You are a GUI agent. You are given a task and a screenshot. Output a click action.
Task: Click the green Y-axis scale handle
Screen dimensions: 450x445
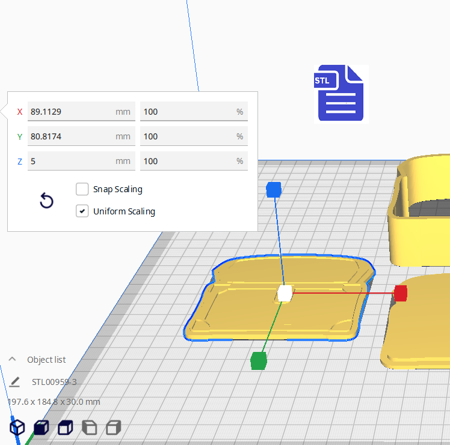259,361
